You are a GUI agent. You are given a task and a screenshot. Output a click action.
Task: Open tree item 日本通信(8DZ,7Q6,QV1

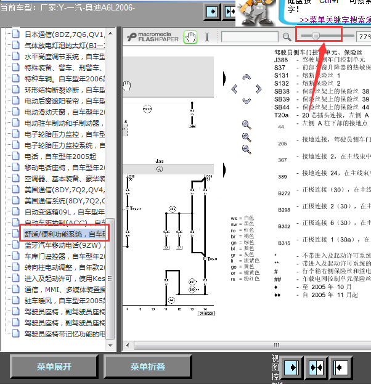pyautogui.click(x=65, y=35)
